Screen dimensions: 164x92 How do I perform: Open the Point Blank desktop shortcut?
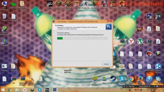[x=104, y=5]
